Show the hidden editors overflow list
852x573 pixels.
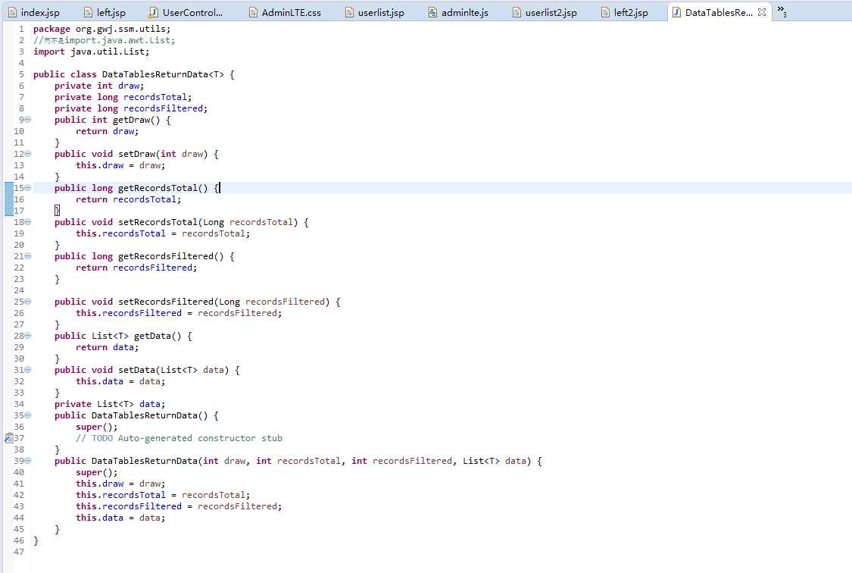click(782, 11)
